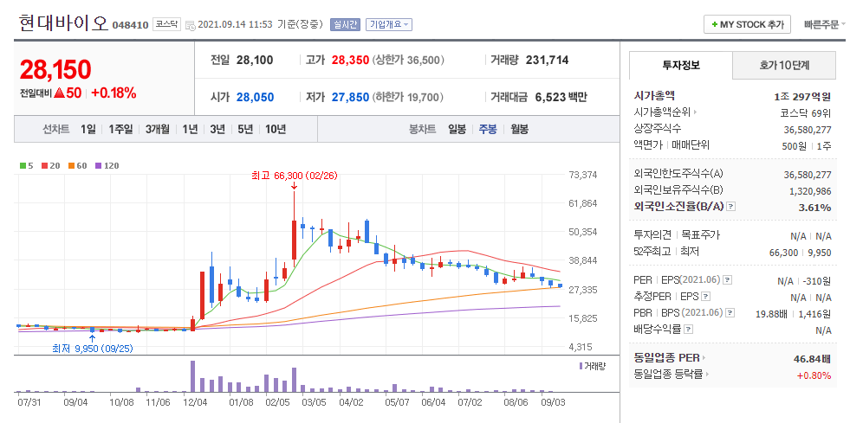Click the current price 28,150
Screen dimensions: 850x423
55,68
